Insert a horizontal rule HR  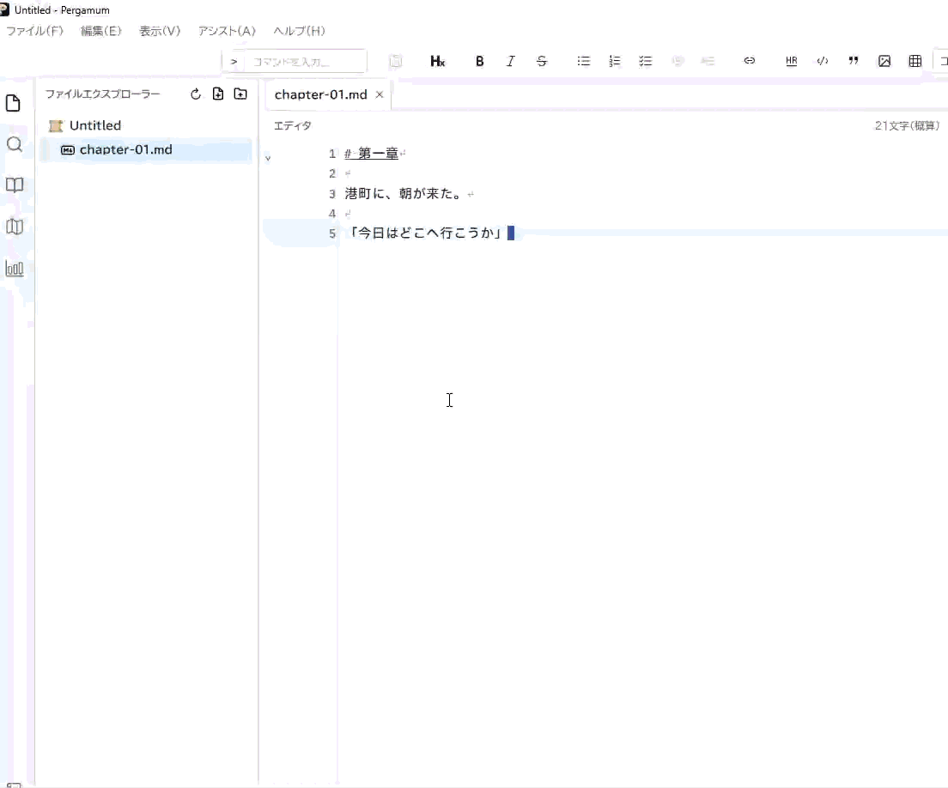coord(792,61)
